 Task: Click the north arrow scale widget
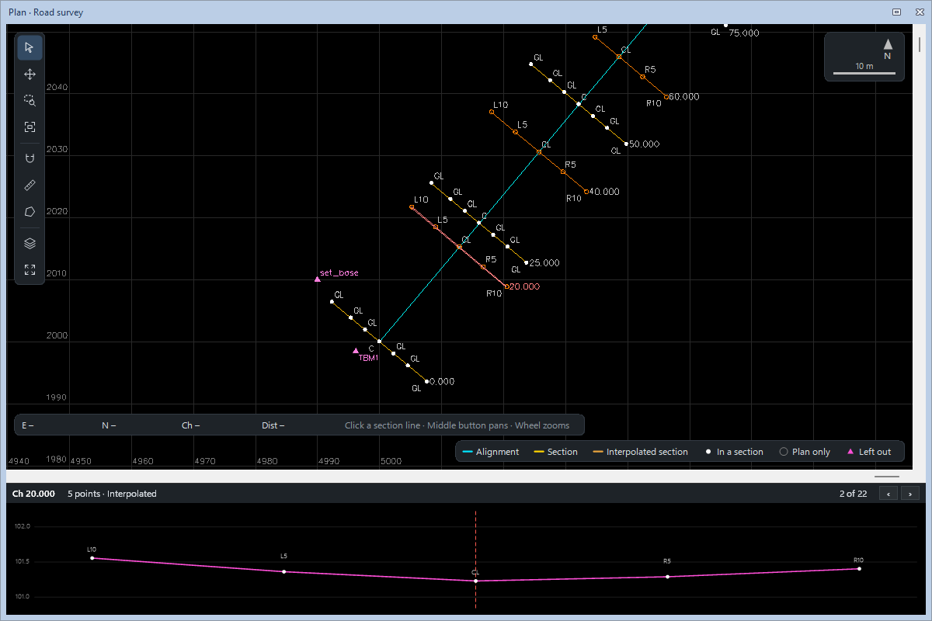click(x=864, y=57)
